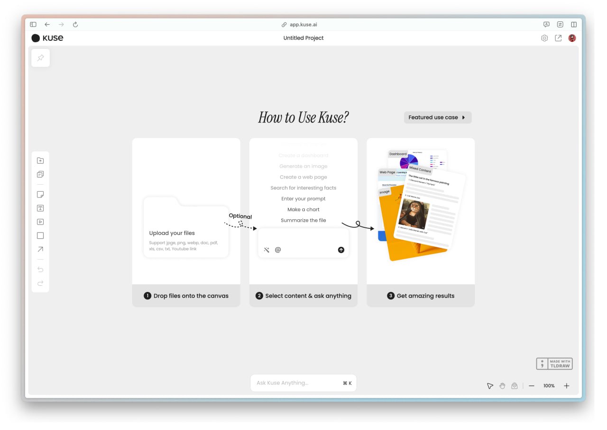
Task: Choose the select pointer tool
Action: (x=490, y=386)
